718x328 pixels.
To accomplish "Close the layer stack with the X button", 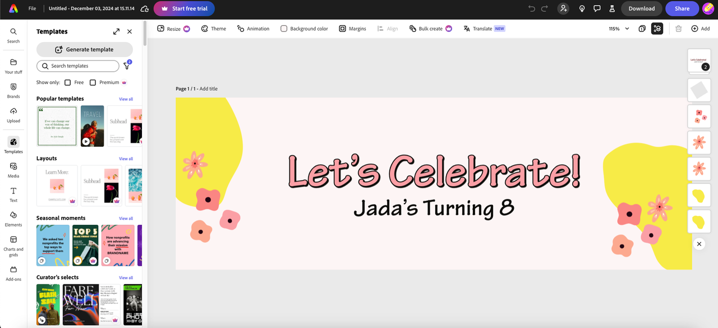I will click(699, 244).
